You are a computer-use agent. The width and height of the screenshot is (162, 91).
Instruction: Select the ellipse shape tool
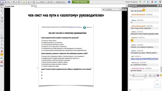pos(2,28)
